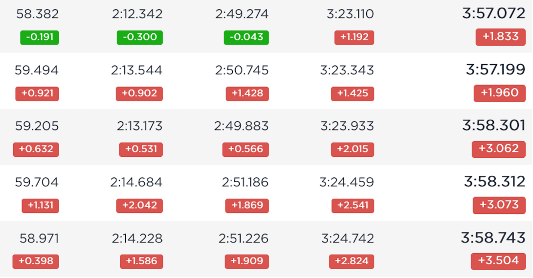Select the green -0.300 delta badge
The width and height of the screenshot is (533, 278).
[140, 37]
